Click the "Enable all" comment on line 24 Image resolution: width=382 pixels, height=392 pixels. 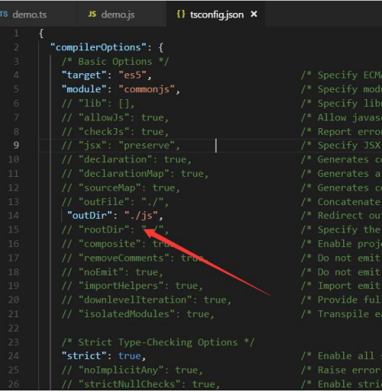pos(341,356)
